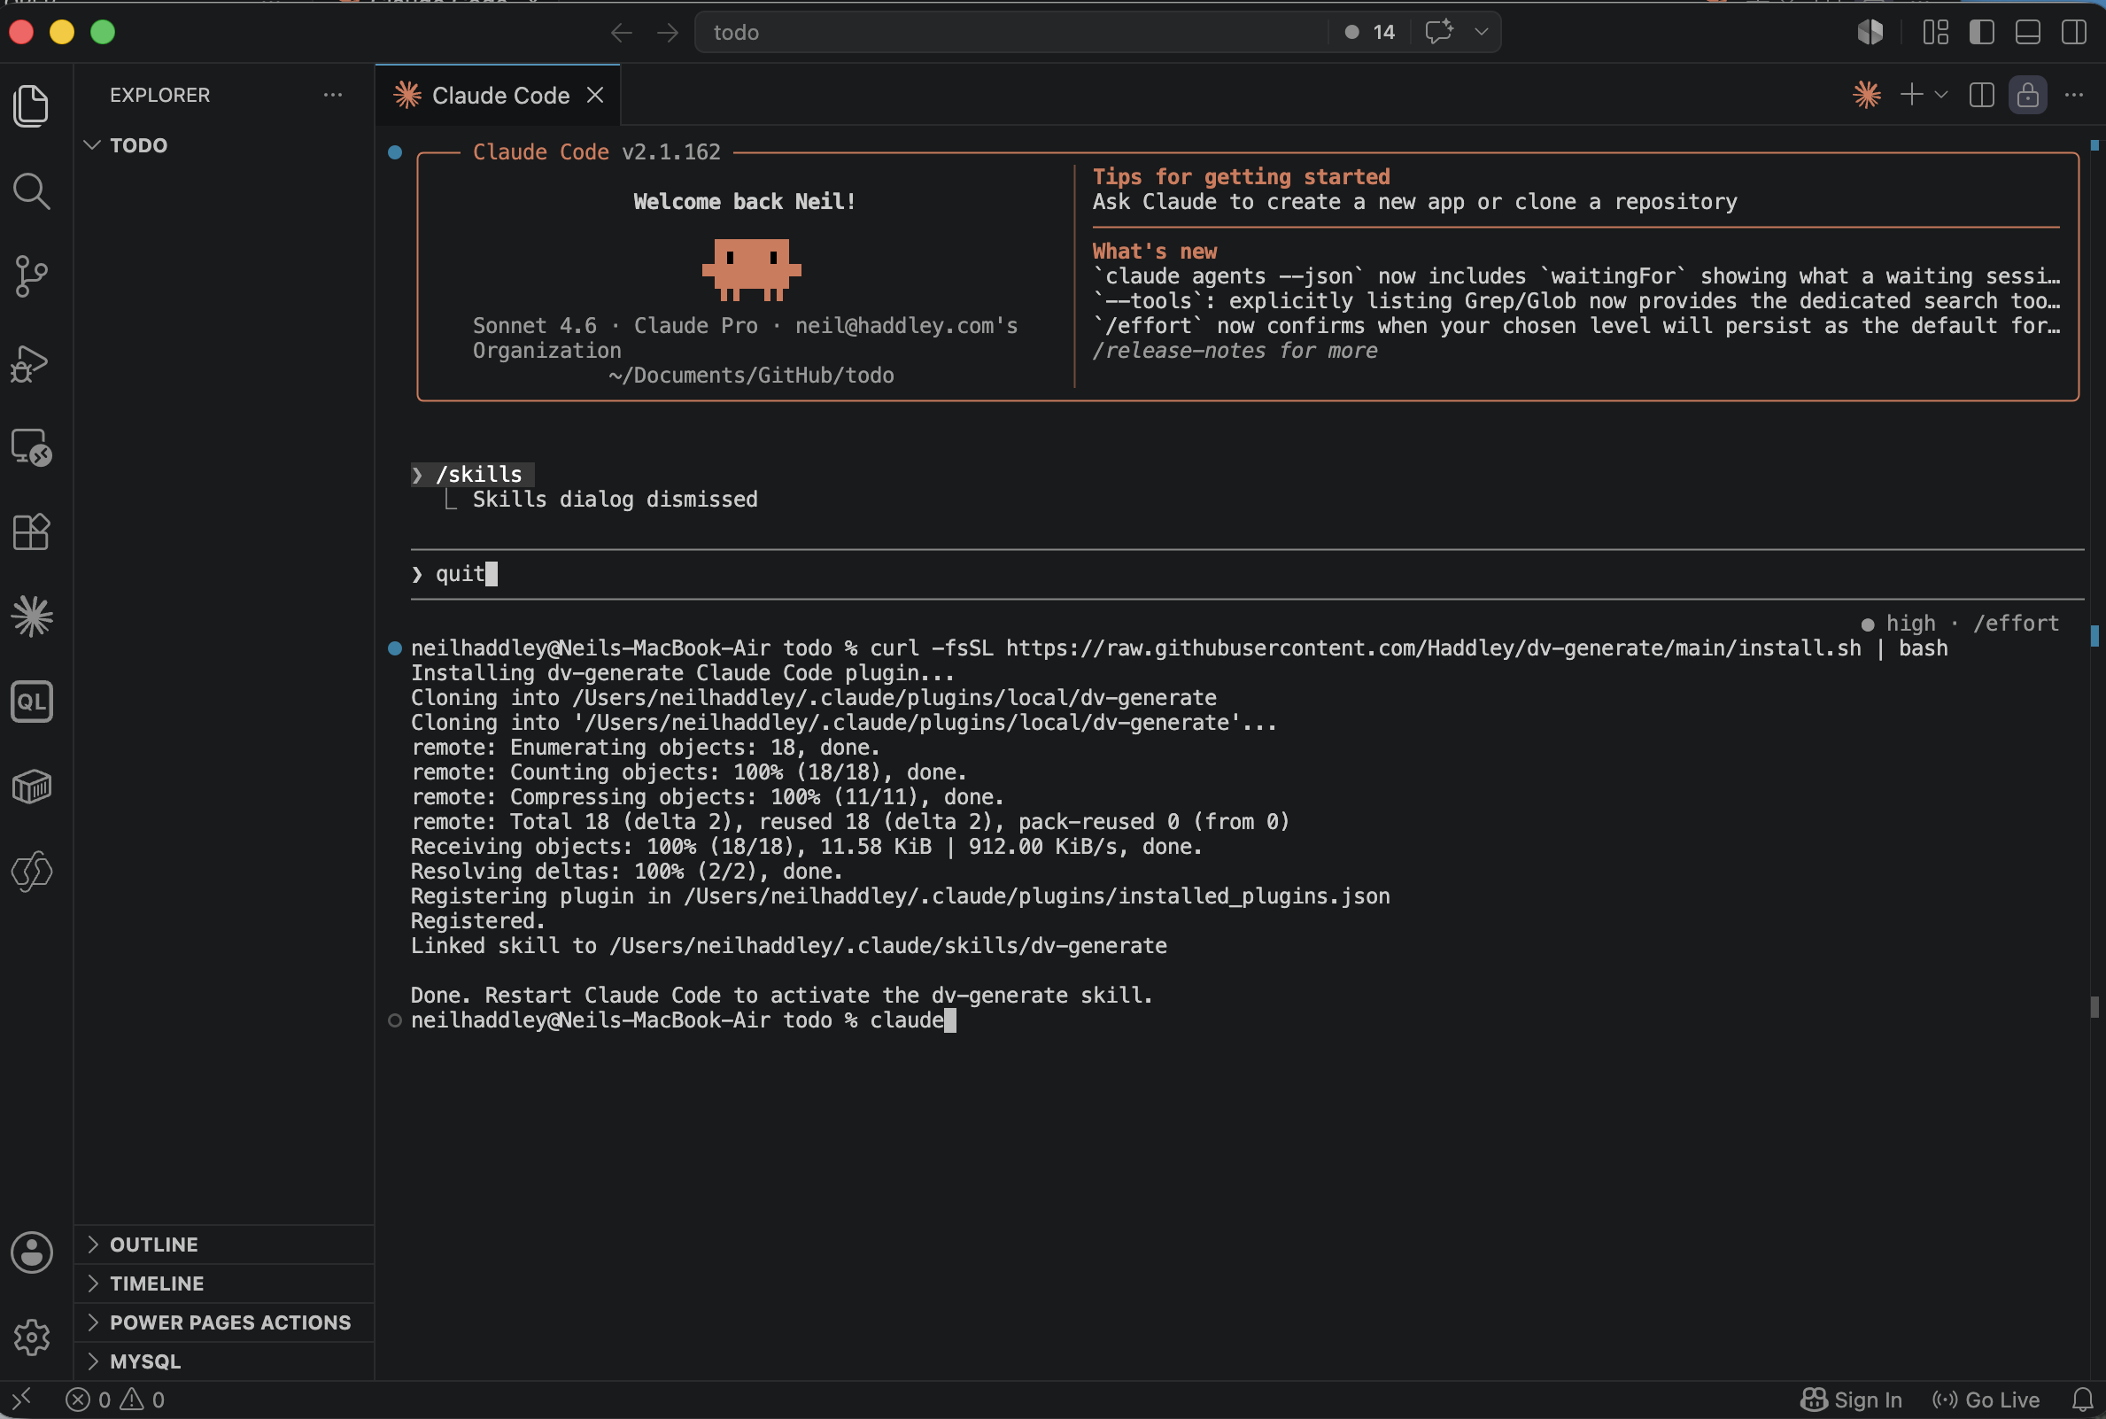Toggle the editor group lock
This screenshot has width=2106, height=1419.
(2028, 95)
